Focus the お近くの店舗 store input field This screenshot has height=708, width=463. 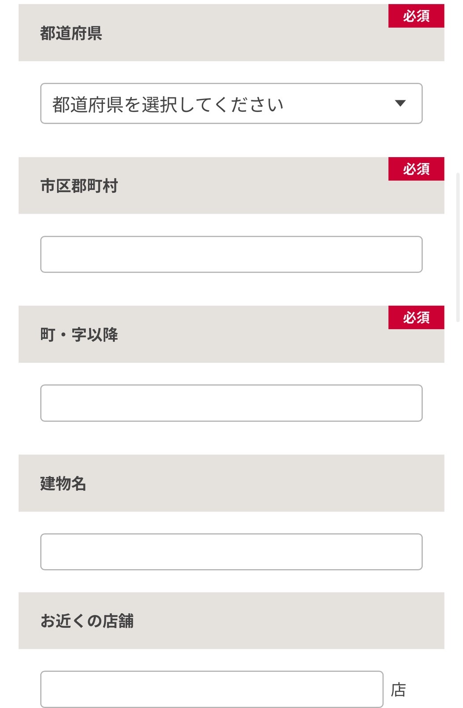click(212, 689)
